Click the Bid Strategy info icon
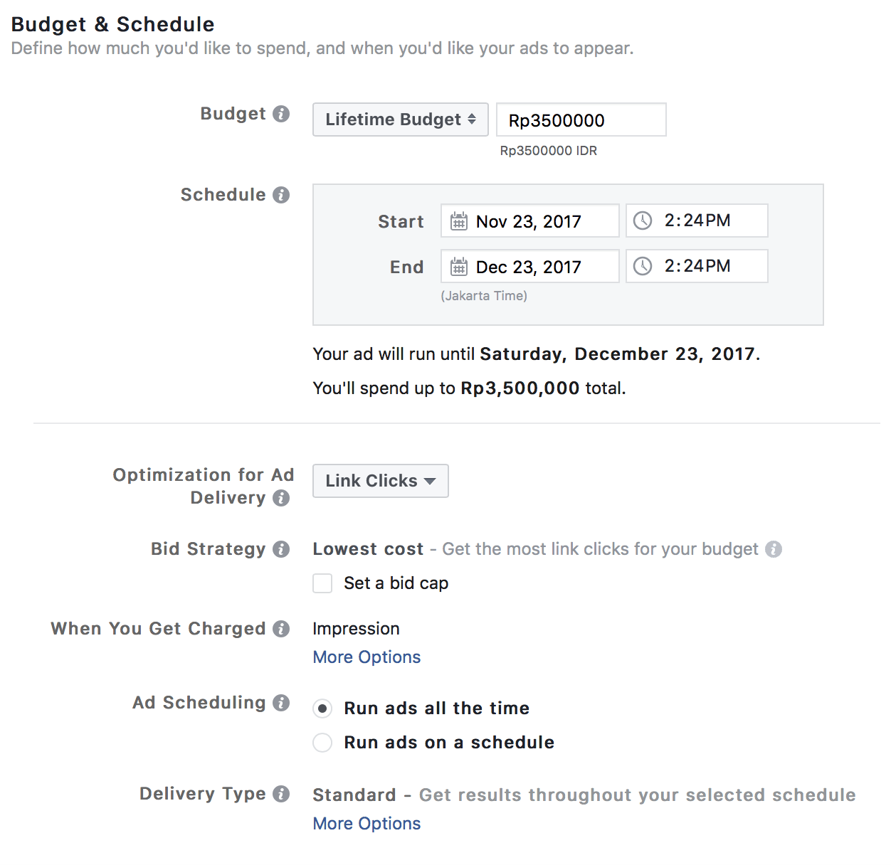This screenshot has height=865, width=891. coord(281,549)
